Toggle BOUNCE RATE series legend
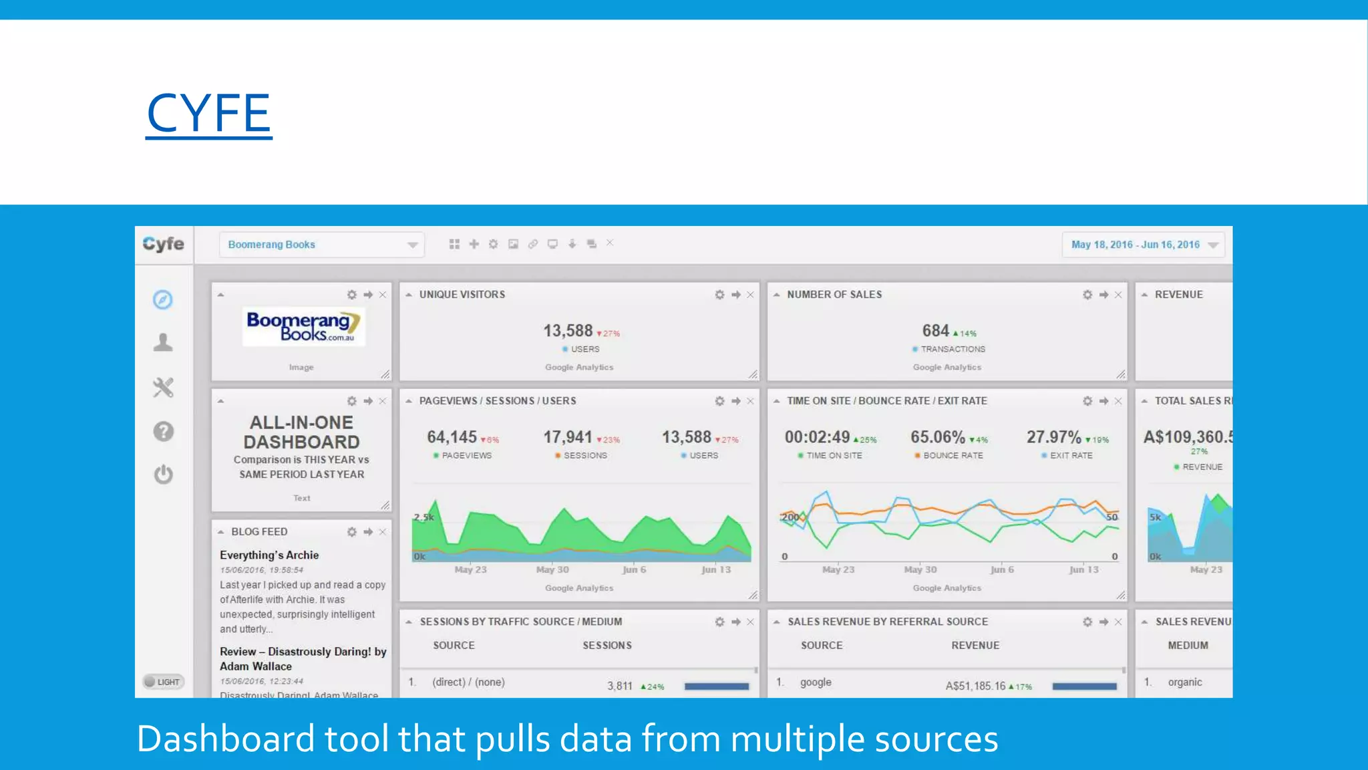Viewport: 1368px width, 770px height. pos(949,456)
